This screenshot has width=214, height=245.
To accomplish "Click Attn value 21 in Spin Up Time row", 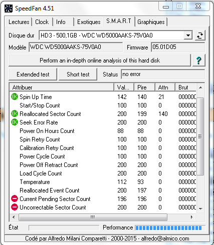I will point(161,97).
